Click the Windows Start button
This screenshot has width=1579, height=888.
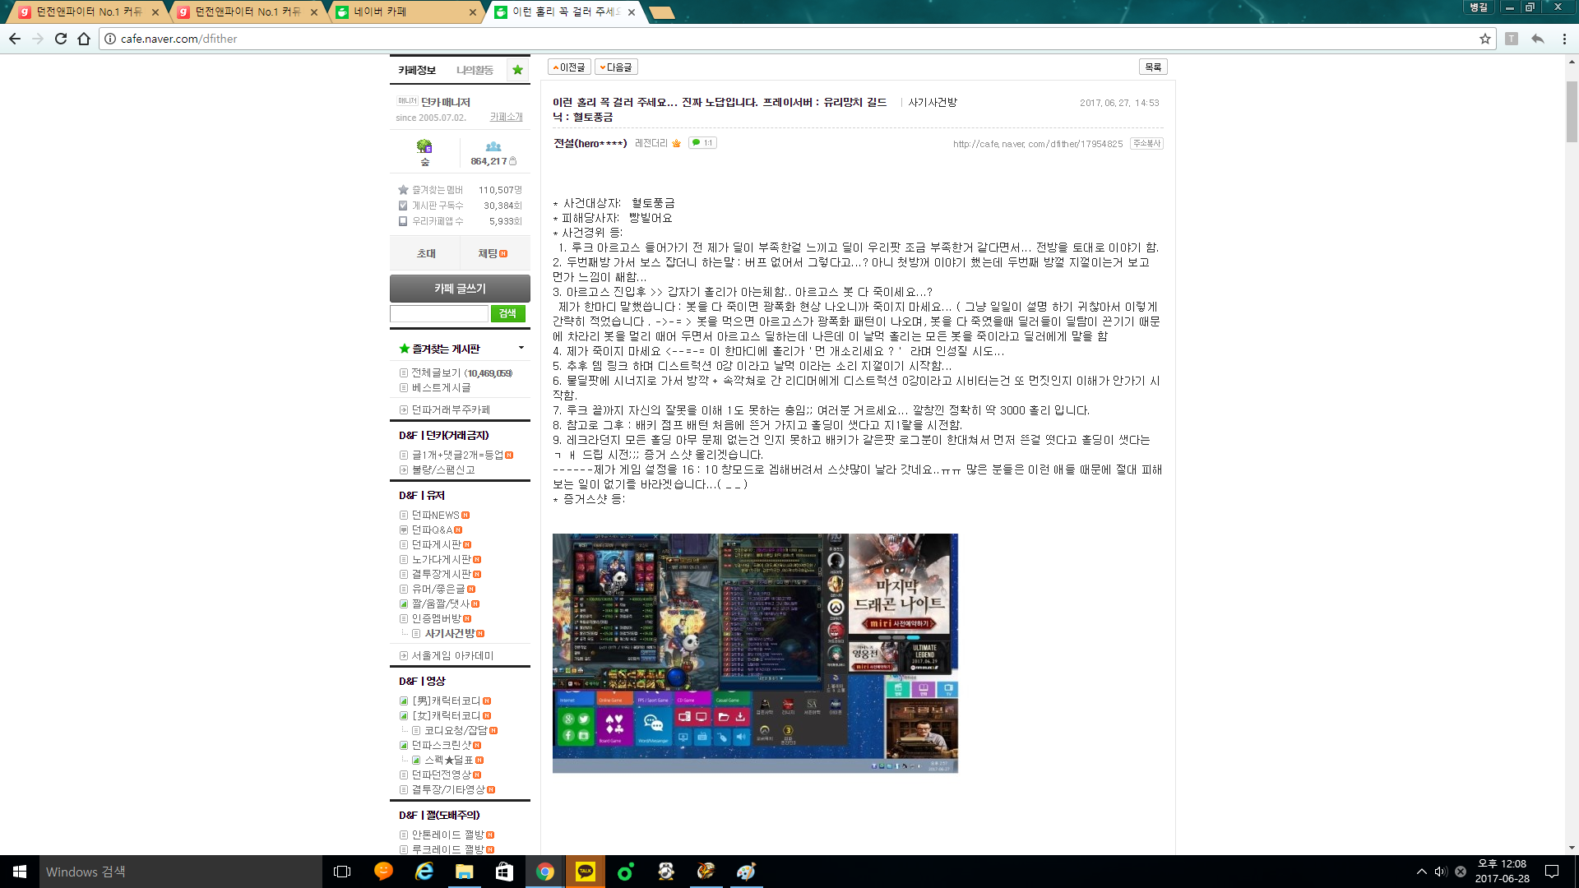pos(20,872)
